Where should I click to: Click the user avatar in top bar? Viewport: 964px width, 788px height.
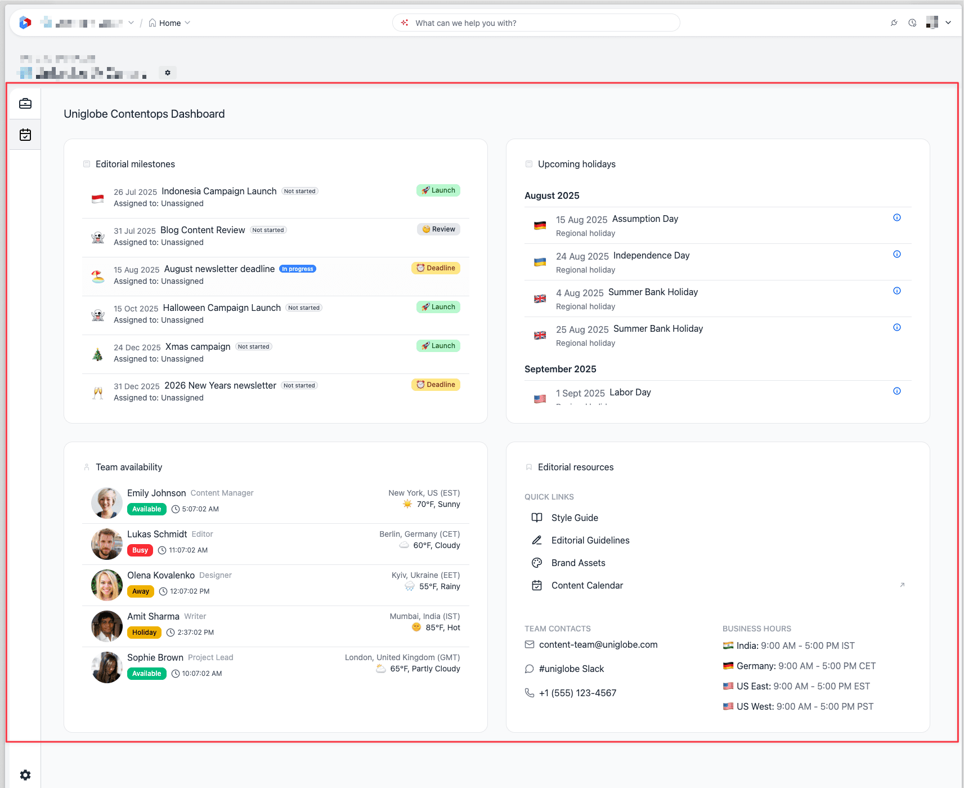(x=932, y=23)
